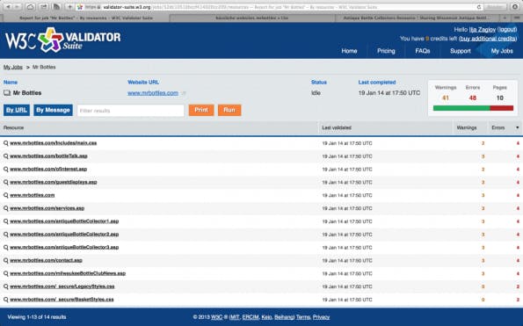Click the Safari back arrow button
523x326 pixels.
8,7
